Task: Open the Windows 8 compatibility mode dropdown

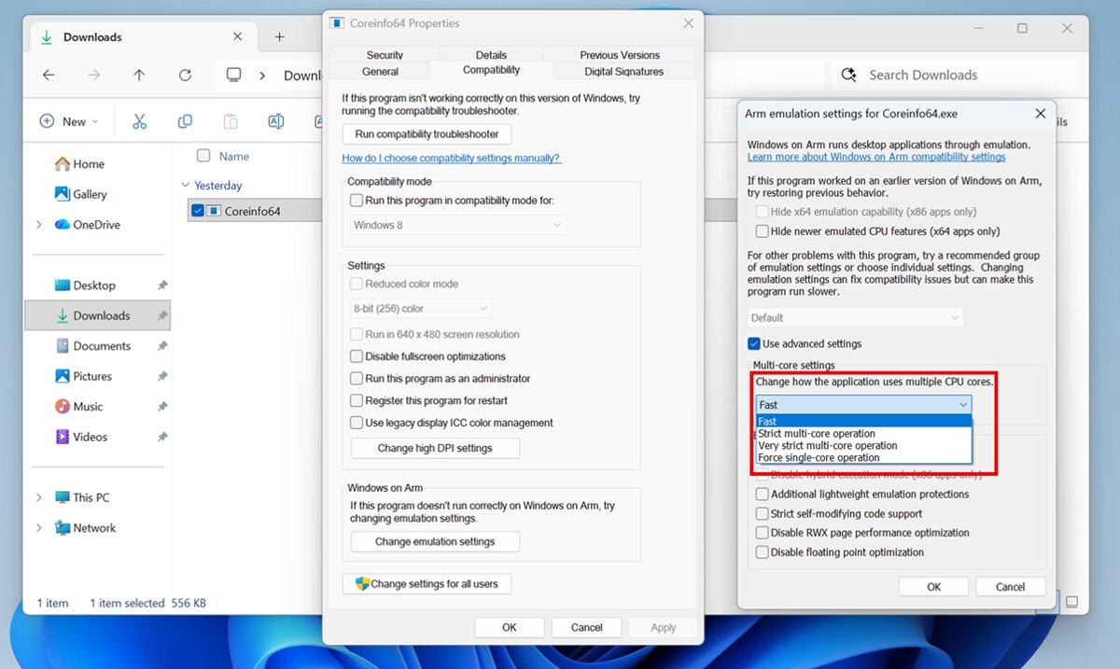Action: click(x=458, y=225)
